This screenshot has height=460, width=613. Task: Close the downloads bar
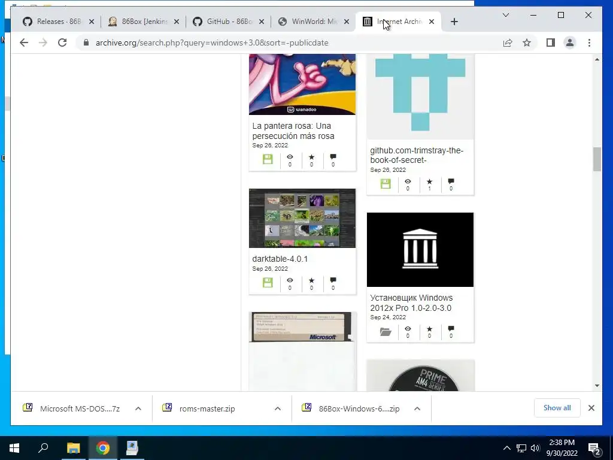(x=591, y=408)
